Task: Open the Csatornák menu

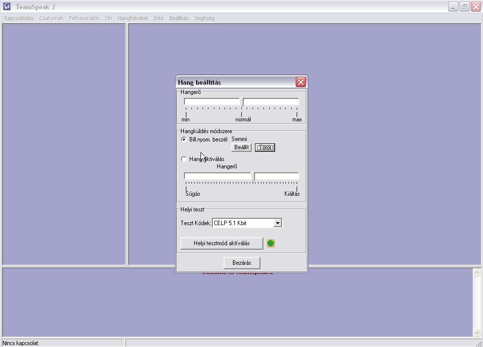Action: tap(51, 18)
